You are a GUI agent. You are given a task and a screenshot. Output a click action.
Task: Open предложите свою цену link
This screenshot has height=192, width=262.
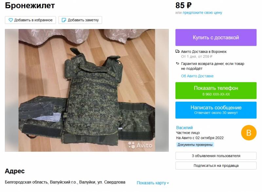(x=202, y=13)
